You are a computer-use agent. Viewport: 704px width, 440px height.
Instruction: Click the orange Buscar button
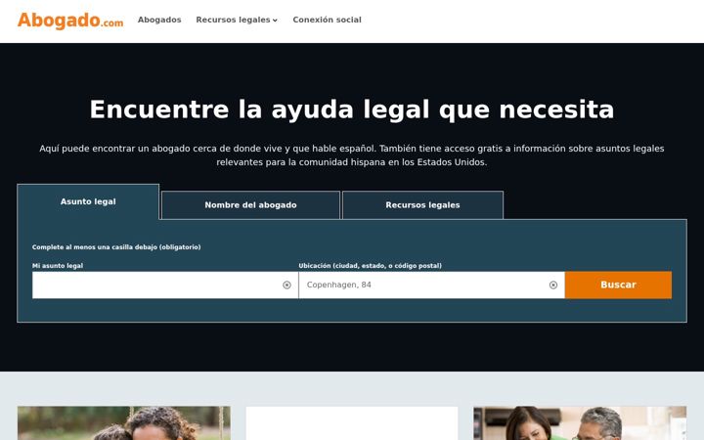[x=618, y=285]
